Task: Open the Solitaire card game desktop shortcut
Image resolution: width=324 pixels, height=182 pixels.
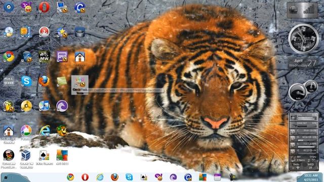Action: click(44, 155)
